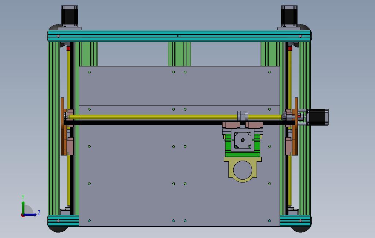Select the side-mounted stepper motor on right
Image resolution: width=375 pixels, height=238 pixels.
pyautogui.click(x=318, y=117)
